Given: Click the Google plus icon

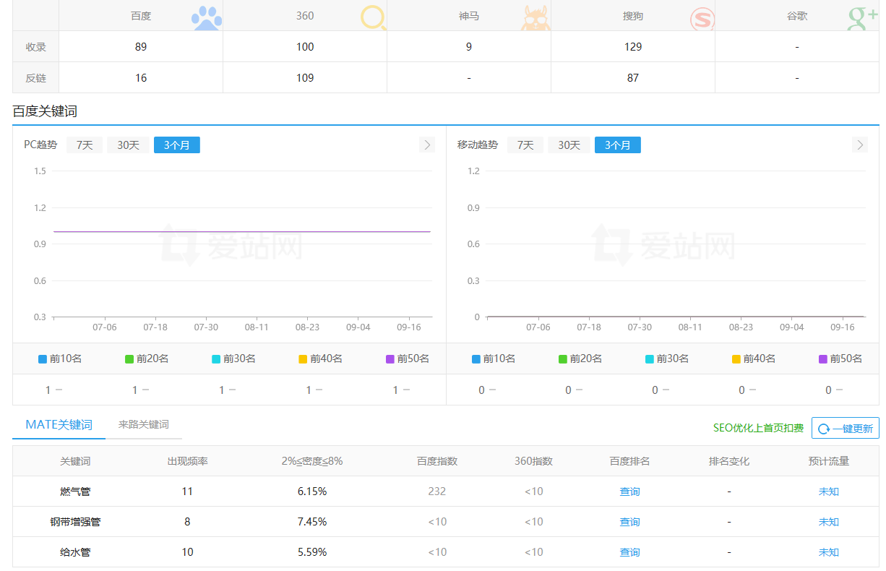Looking at the screenshot, I should pyautogui.click(x=862, y=17).
